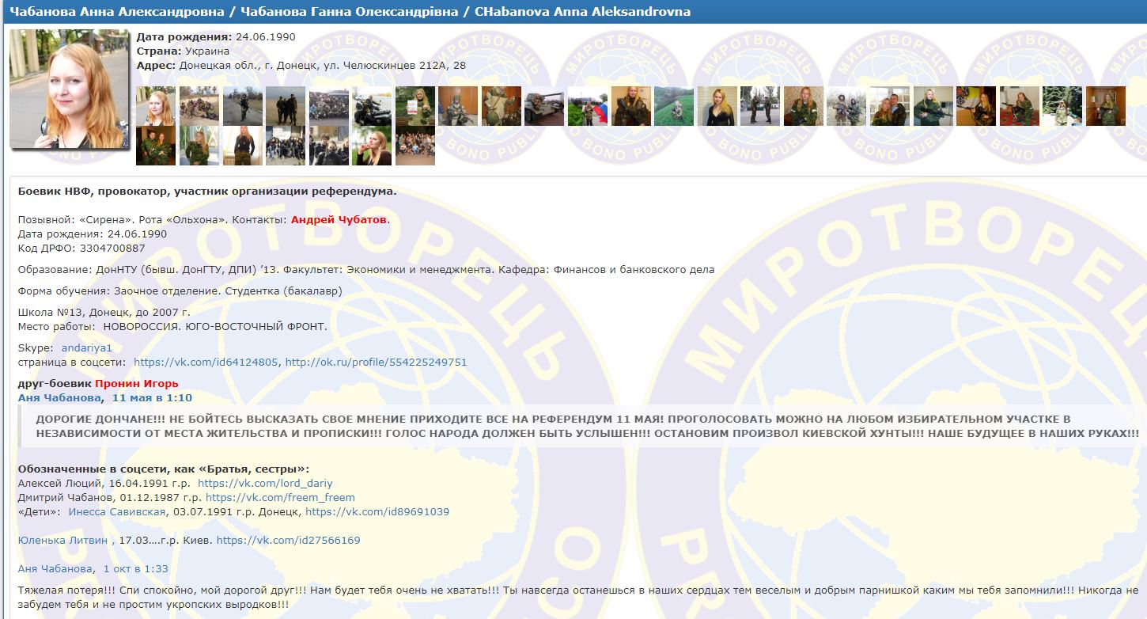This screenshot has height=619, width=1147.
Task: Click the '1 окт в 1:33' post timestamp
Action: (x=135, y=568)
